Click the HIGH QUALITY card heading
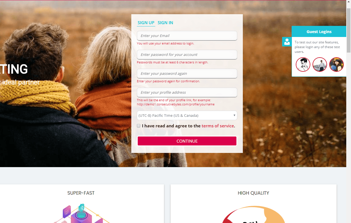 coord(253,193)
